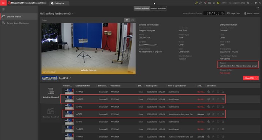Switch to live video view mode
Image resolution: width=262 pixels, height=140 pixels.
tap(132, 20)
